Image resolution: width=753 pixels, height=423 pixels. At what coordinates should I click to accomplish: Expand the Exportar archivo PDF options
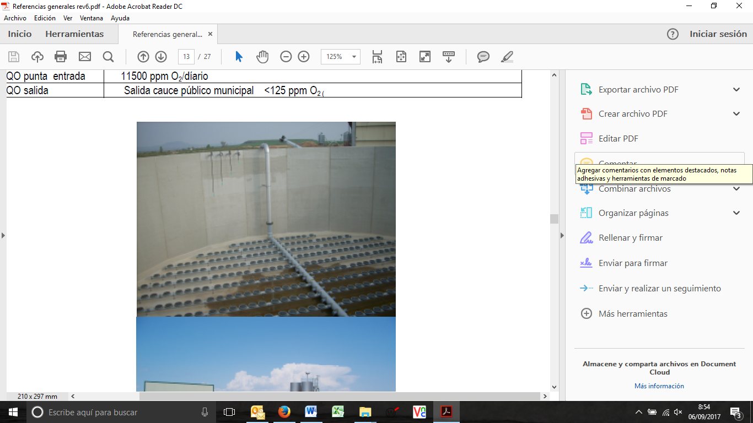click(736, 90)
